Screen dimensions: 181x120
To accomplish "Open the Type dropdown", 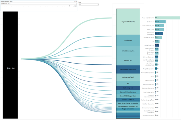I will click(x=89, y=5).
